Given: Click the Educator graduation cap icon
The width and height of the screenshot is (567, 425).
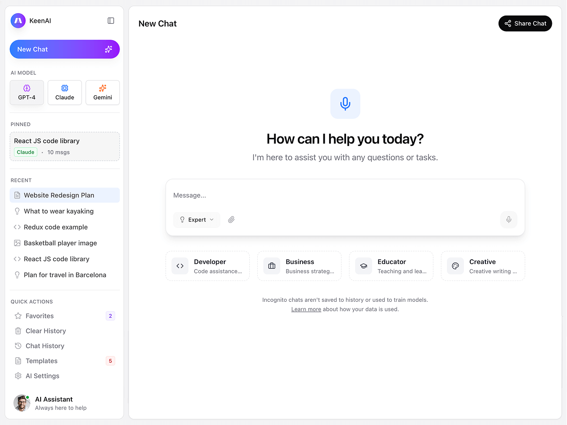Looking at the screenshot, I should pyautogui.click(x=364, y=266).
